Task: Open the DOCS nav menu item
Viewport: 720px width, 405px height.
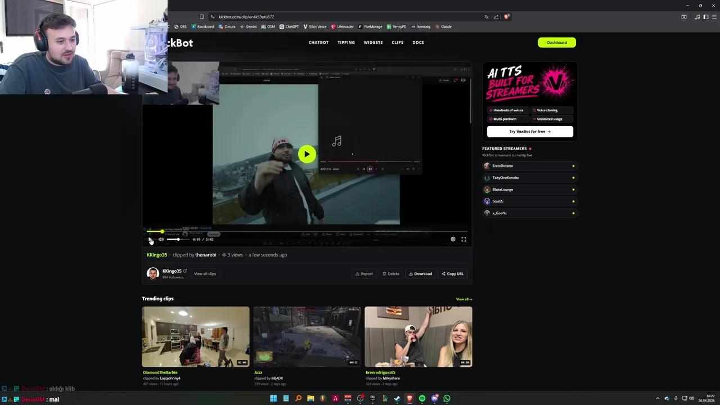Action: point(418,42)
